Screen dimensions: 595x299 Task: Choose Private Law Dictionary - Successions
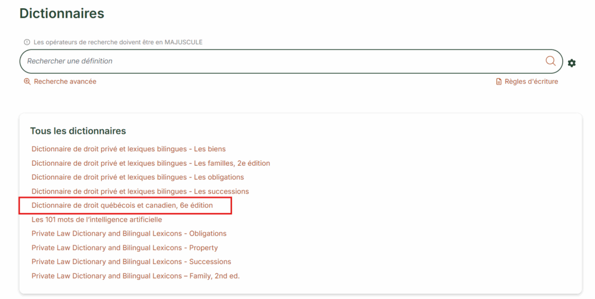131,262
